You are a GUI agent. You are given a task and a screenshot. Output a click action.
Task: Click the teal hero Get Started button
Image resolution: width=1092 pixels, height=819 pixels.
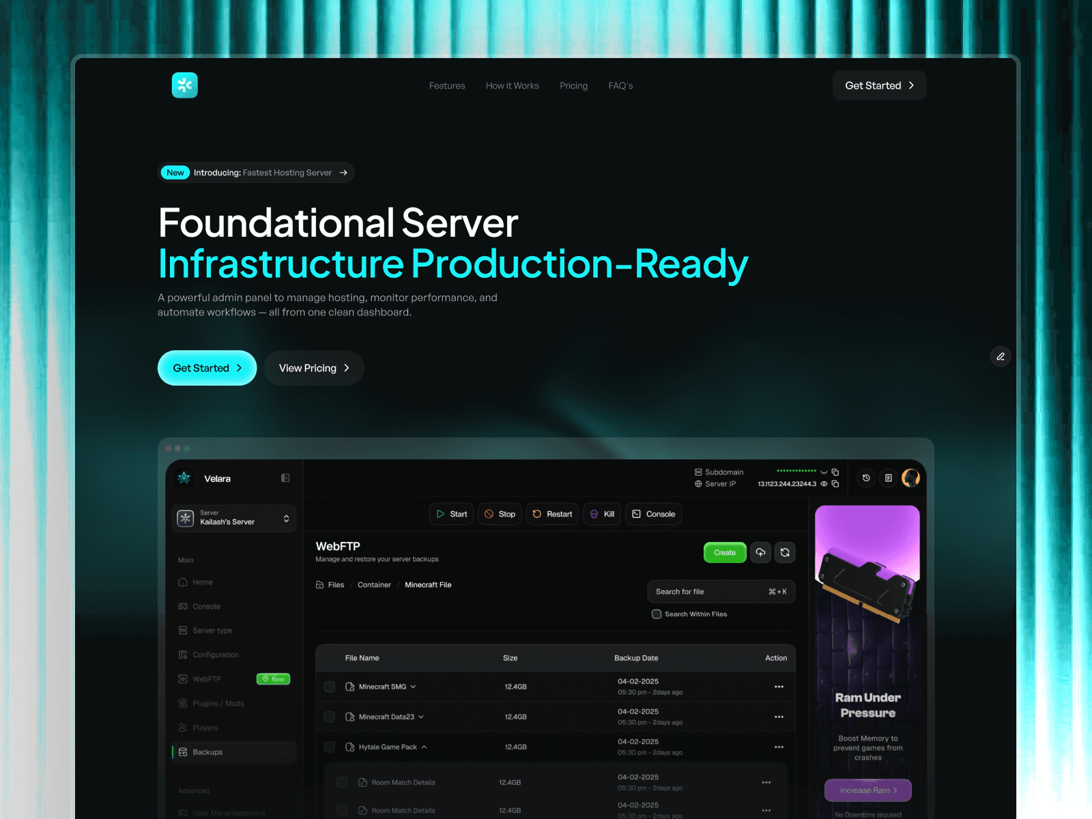point(207,368)
